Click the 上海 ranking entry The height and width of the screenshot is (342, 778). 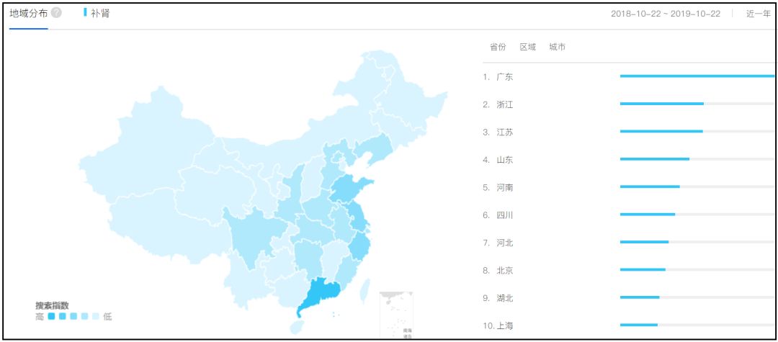tap(504, 326)
